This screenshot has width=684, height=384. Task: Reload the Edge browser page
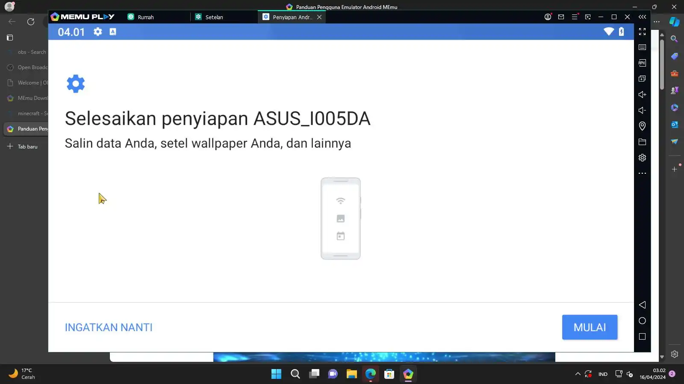click(31, 22)
